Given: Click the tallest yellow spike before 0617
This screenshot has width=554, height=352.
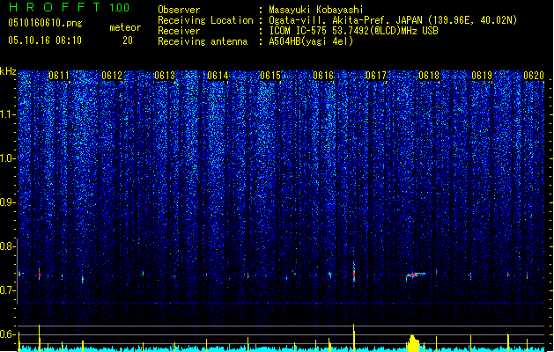Looking at the screenshot, I should (x=354, y=338).
